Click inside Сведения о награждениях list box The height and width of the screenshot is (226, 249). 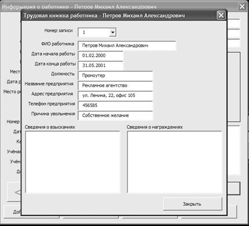coord(174,162)
